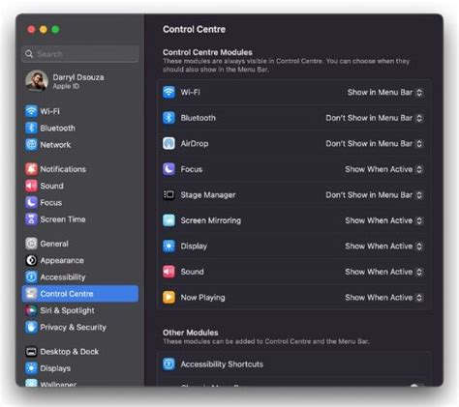Click the Screen Time hourglass icon
Screen dimensions: 459x407
(x=31, y=219)
